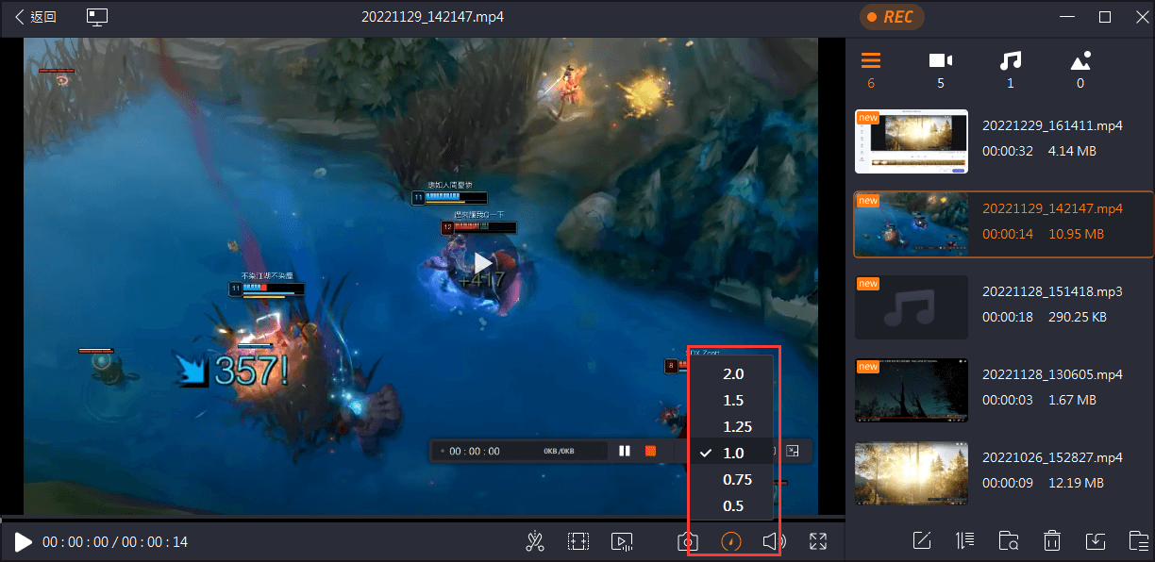The image size is (1155, 562).
Task: Show all recordings list tab
Action: tap(871, 71)
